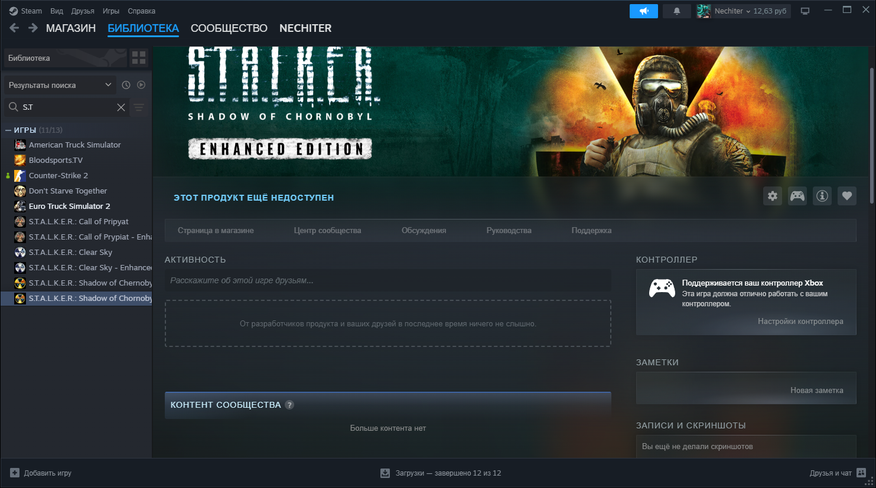Viewport: 876px width, 488px height.
Task: Open Настройки контроллера
Action: coord(800,322)
